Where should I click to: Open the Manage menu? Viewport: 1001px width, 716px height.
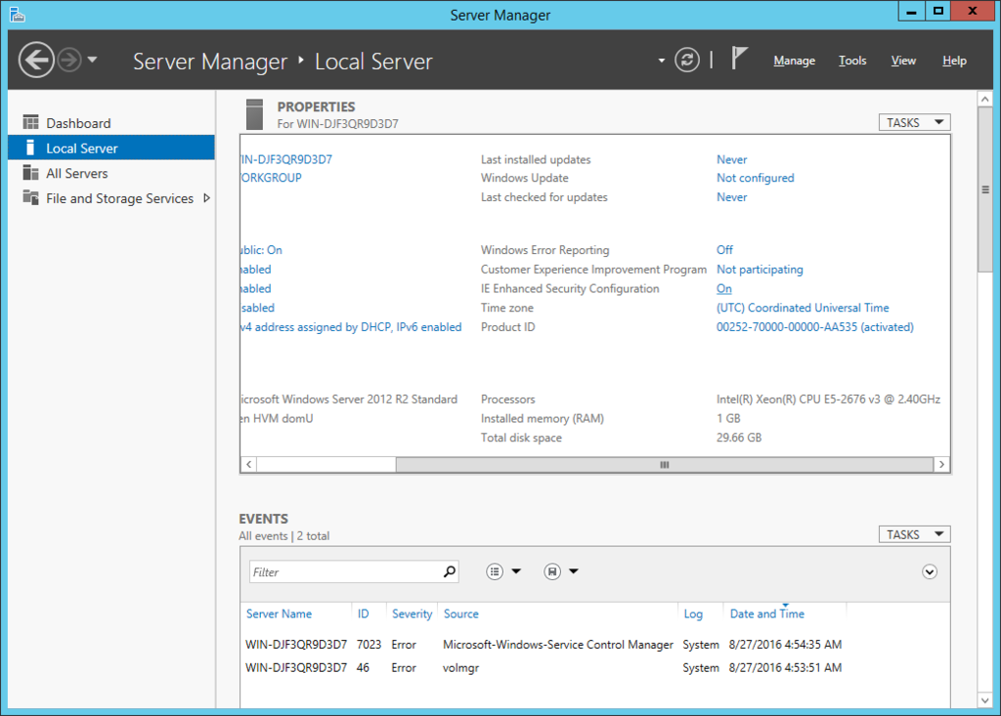(x=794, y=61)
